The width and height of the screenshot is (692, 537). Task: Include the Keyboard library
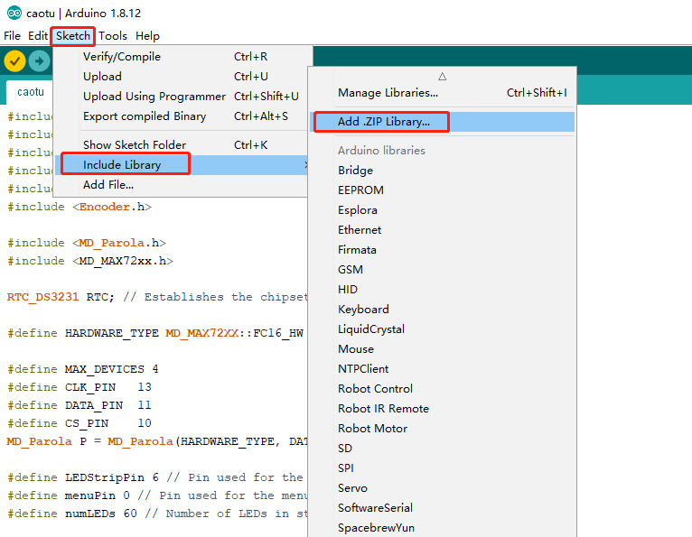pos(442,309)
